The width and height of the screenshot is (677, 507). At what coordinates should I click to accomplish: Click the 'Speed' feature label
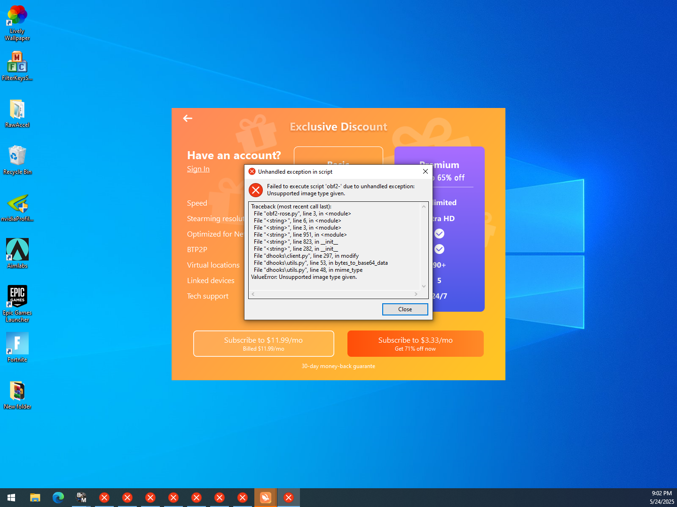(197, 203)
